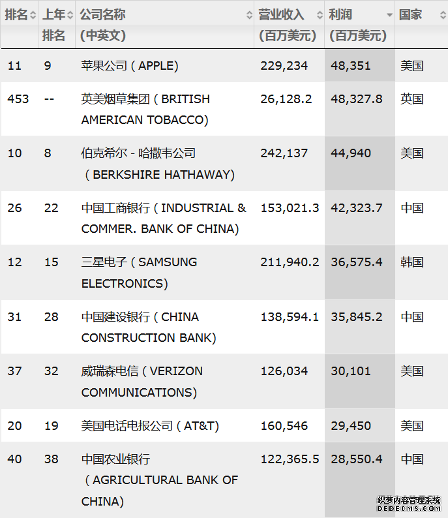Select the British American Tobacco row
The width and height of the screenshot is (448, 518).
click(x=224, y=109)
